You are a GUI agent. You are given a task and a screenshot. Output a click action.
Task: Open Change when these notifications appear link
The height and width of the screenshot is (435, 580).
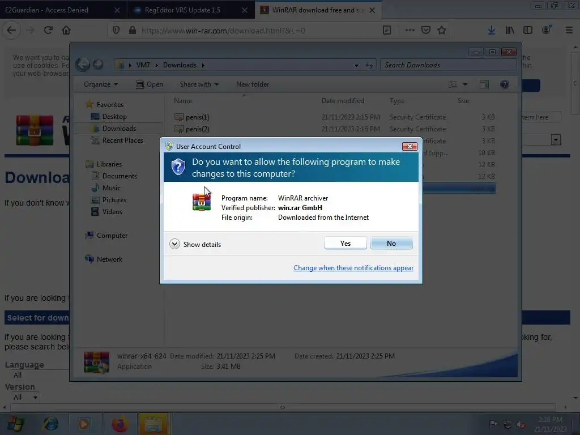click(353, 268)
